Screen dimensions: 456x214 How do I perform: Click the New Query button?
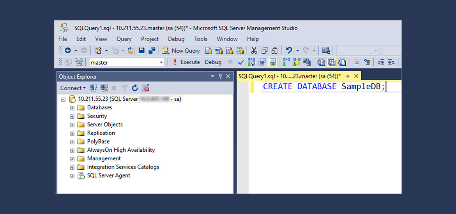(x=181, y=51)
